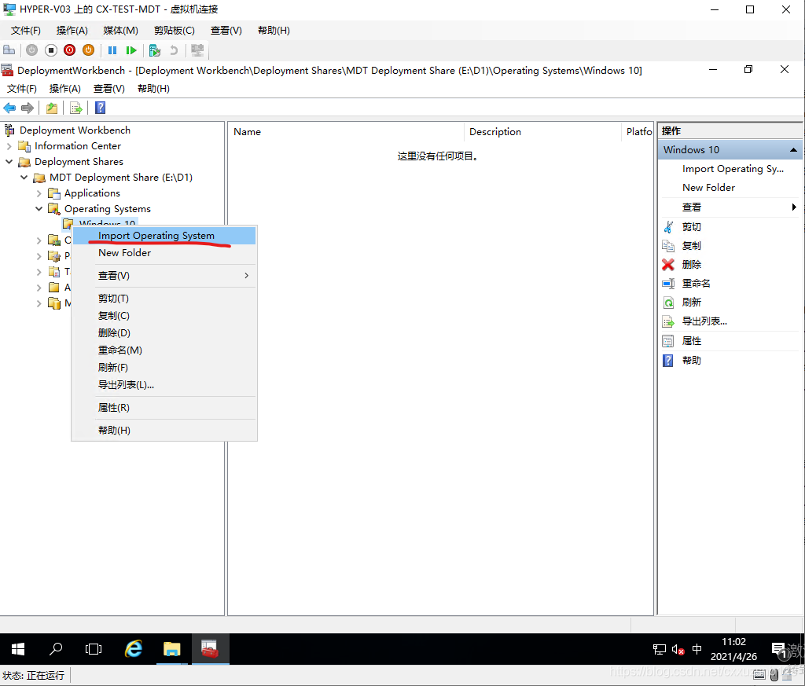Screen dimensions: 805x686
Task: Choose 帮助(H) in context menu
Action: 164,430
